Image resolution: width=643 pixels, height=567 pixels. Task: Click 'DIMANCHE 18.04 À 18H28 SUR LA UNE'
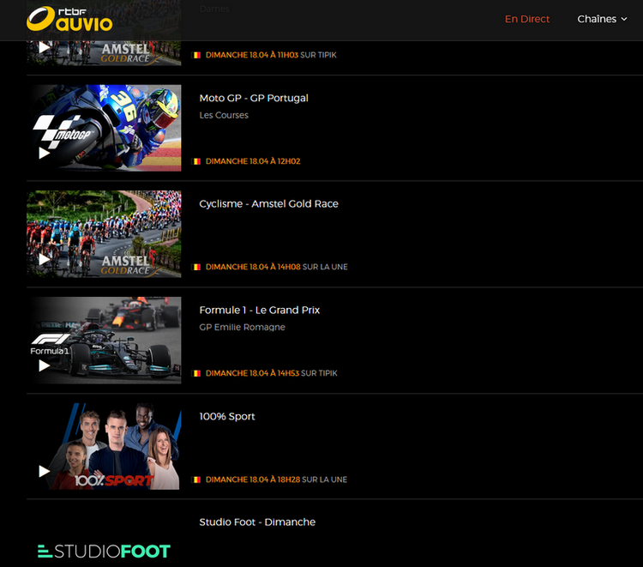coord(276,480)
